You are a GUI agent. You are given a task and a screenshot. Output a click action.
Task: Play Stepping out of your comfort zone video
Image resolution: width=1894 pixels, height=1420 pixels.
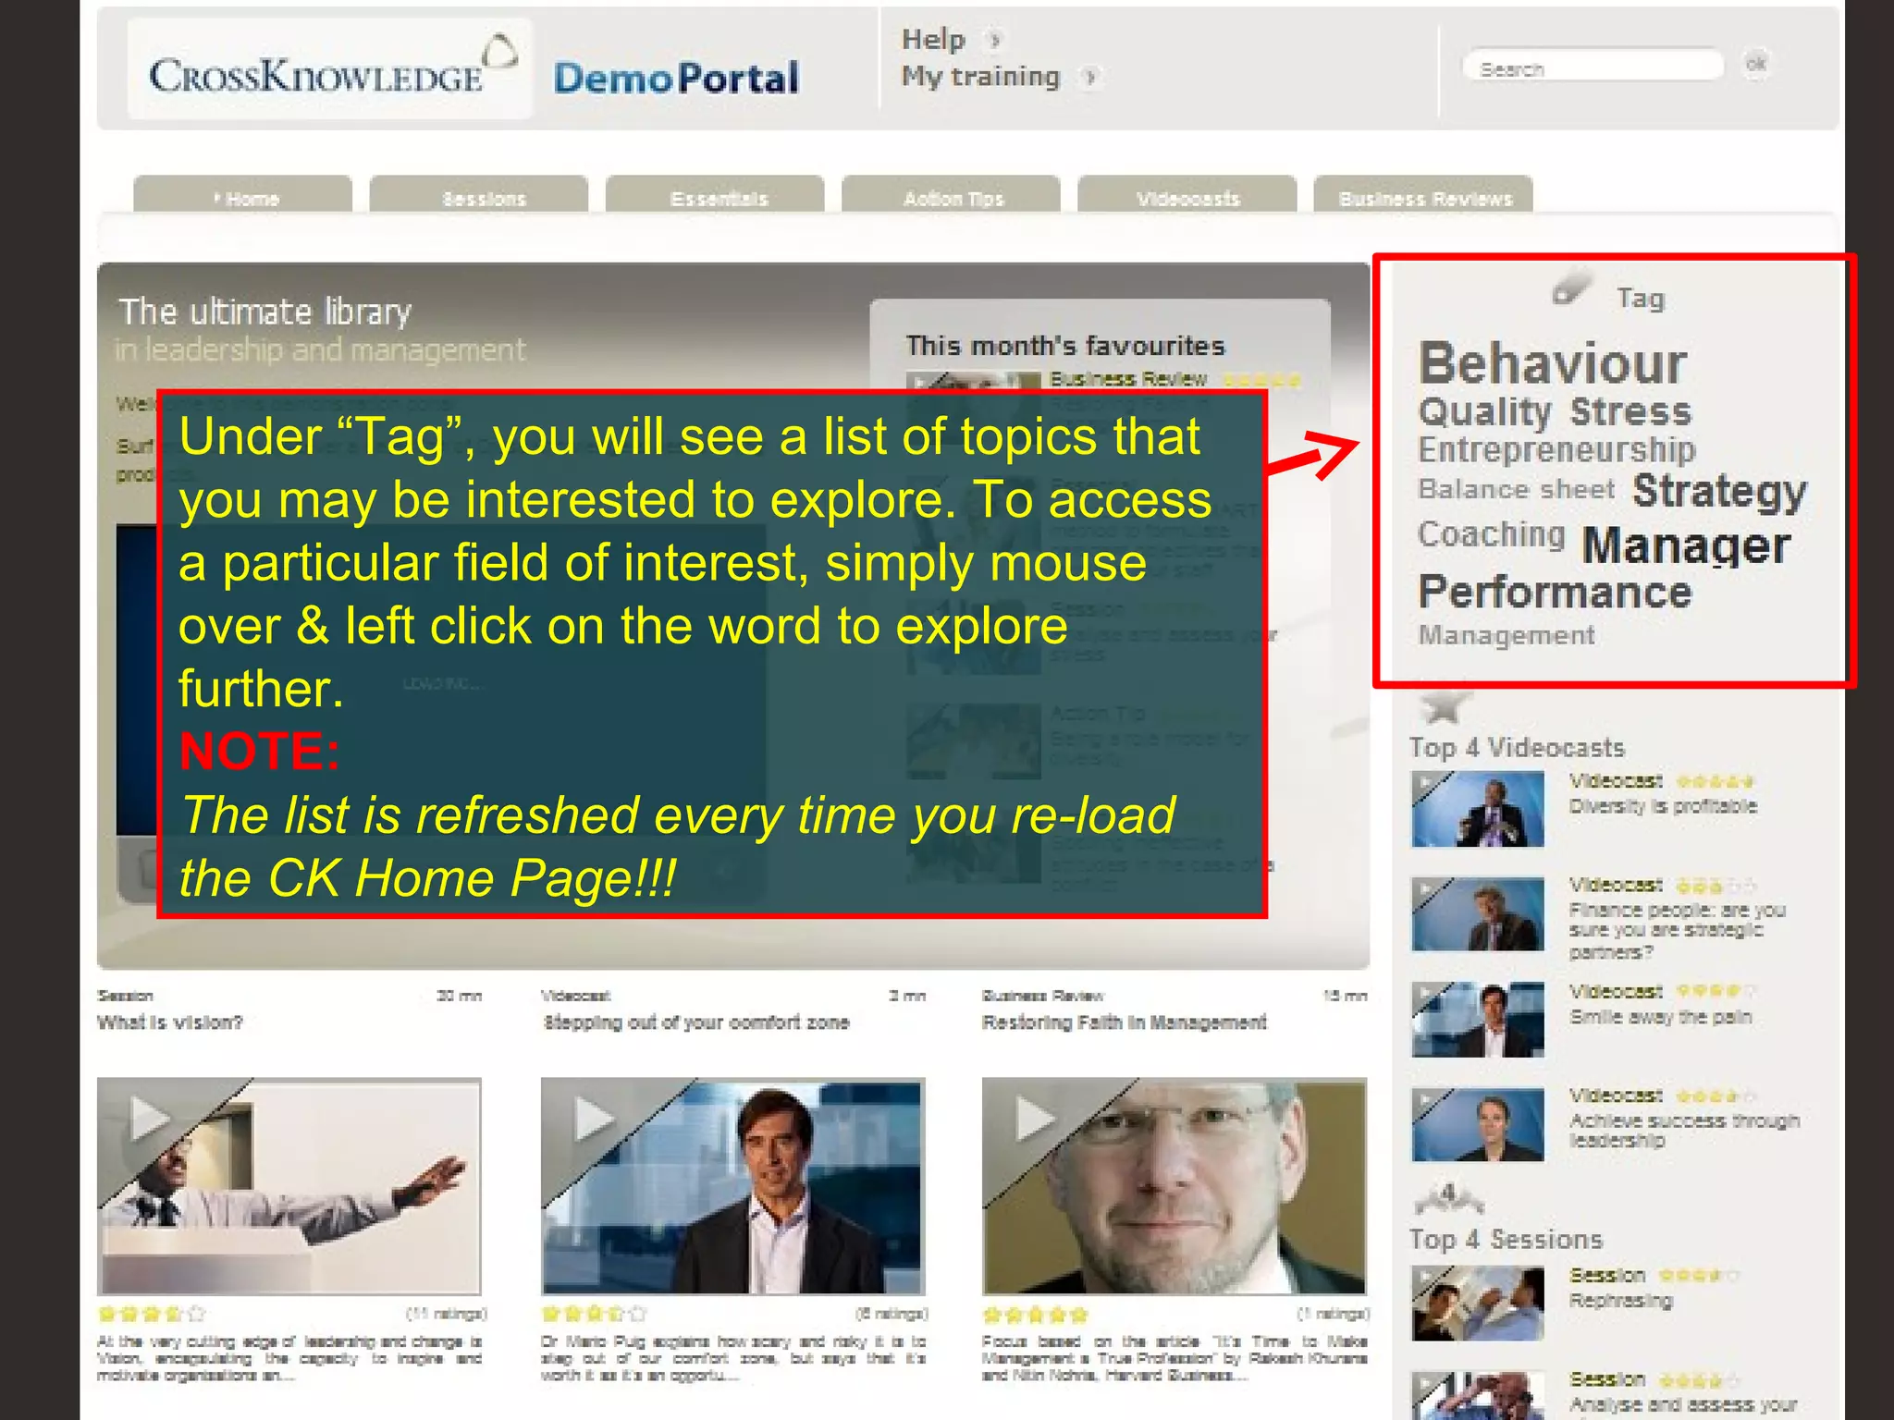click(732, 1185)
